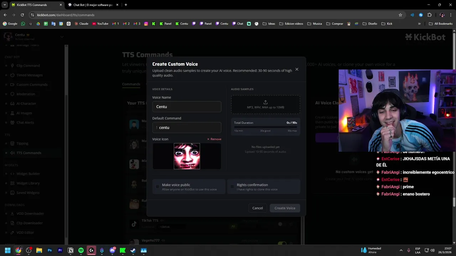Click the Create Voice button
This screenshot has width=456, height=256.
click(x=285, y=208)
